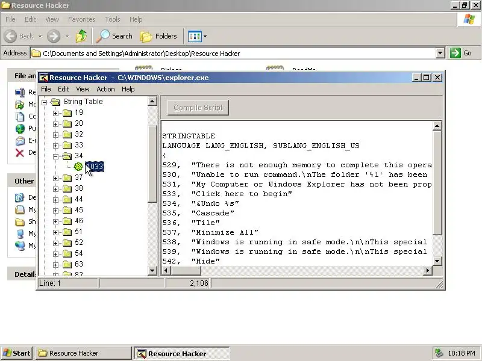Open Resource Hacker Action menu
The width and height of the screenshot is (482, 361).
click(105, 89)
